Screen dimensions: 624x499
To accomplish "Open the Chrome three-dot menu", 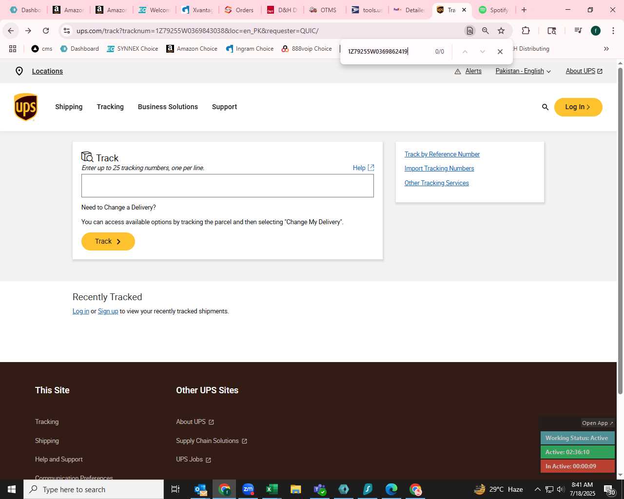I will (x=613, y=31).
